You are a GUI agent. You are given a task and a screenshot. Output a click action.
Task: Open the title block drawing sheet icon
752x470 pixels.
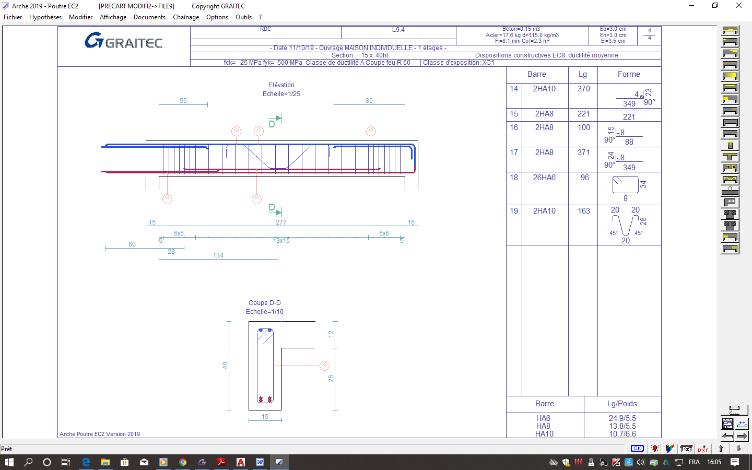click(x=727, y=424)
